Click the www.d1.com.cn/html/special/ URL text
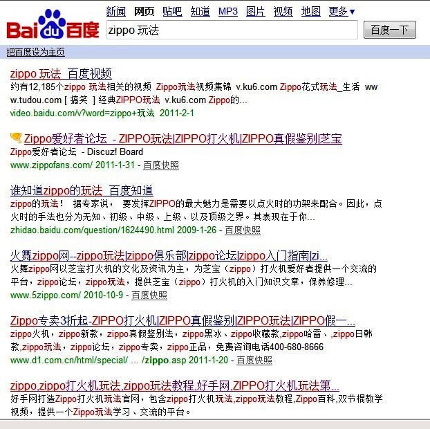The height and width of the screenshot is (429, 430). point(69,360)
